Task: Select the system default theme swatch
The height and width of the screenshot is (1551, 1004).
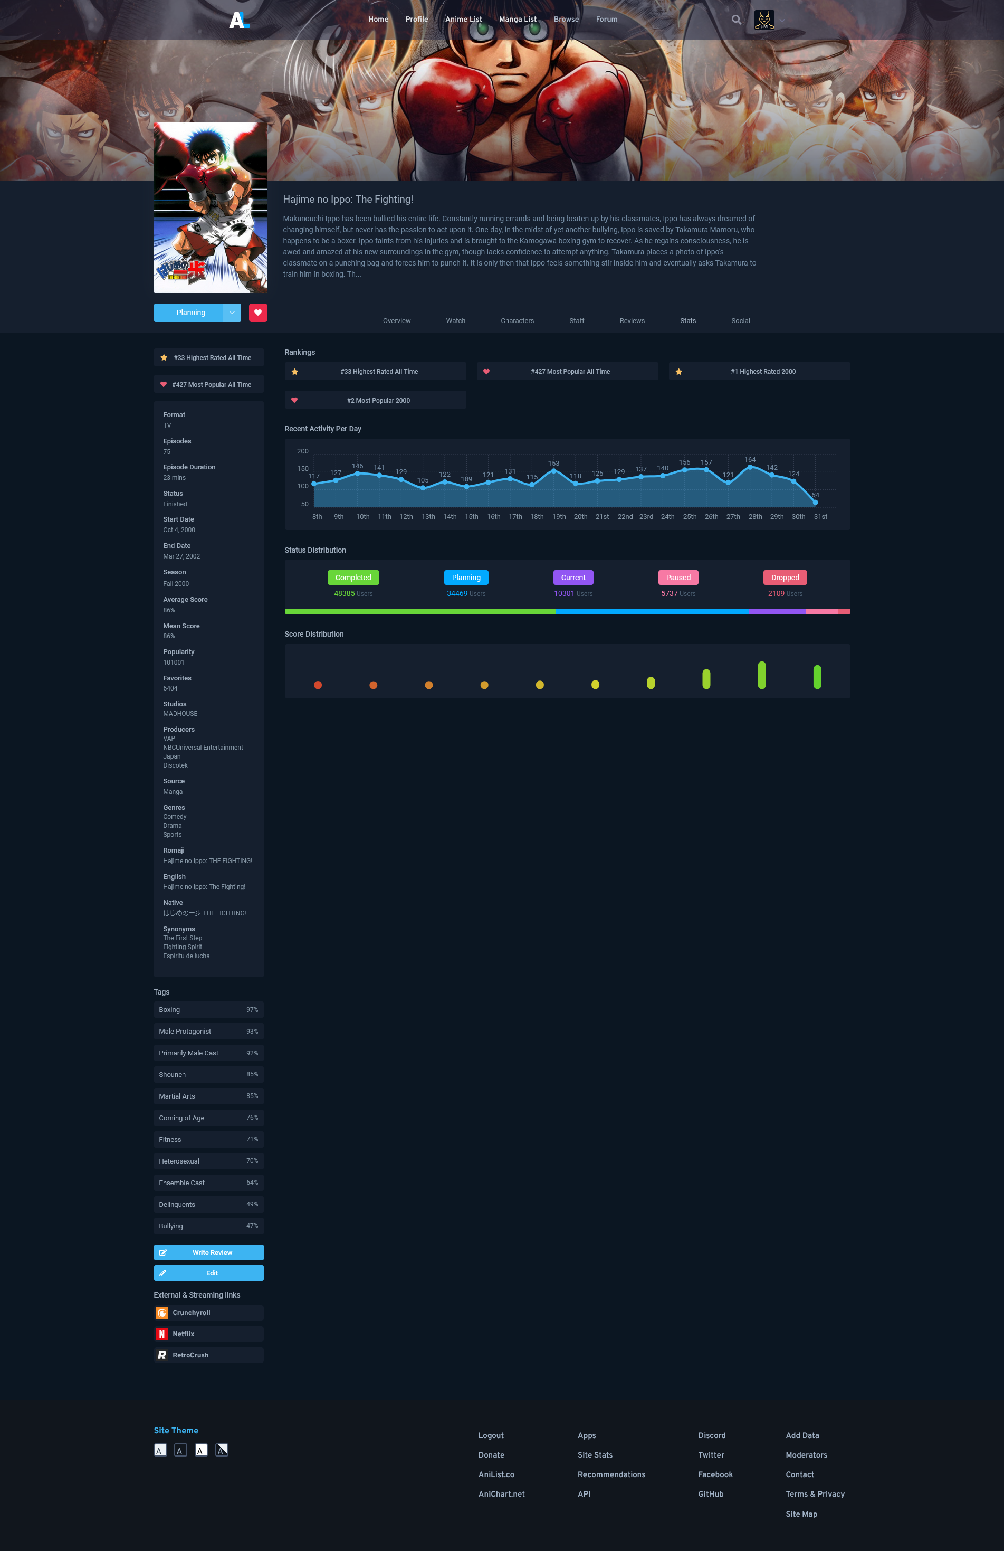Action: coord(222,1450)
